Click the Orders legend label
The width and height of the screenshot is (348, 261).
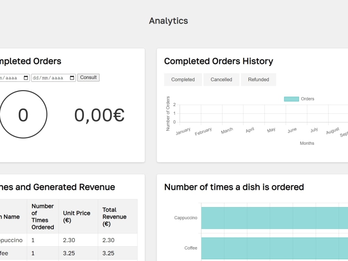pos(307,99)
